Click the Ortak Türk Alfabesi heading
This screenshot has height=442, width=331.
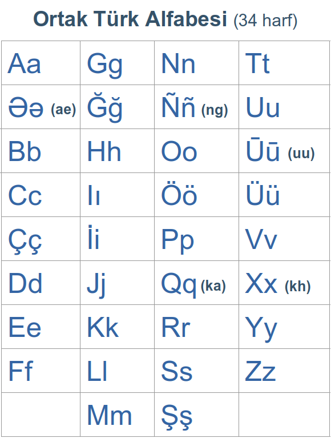pyautogui.click(x=130, y=19)
